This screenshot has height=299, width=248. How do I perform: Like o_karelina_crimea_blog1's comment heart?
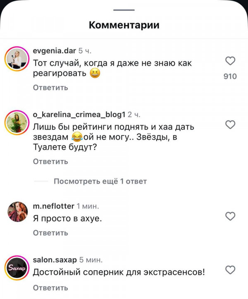click(x=230, y=124)
